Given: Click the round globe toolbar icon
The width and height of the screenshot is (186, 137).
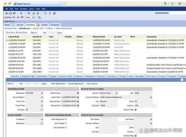Looking at the screenshot, I should (14, 13).
